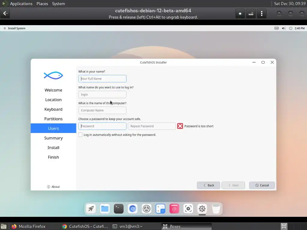
Task: Select the Location step in sidebar
Action: click(x=53, y=100)
